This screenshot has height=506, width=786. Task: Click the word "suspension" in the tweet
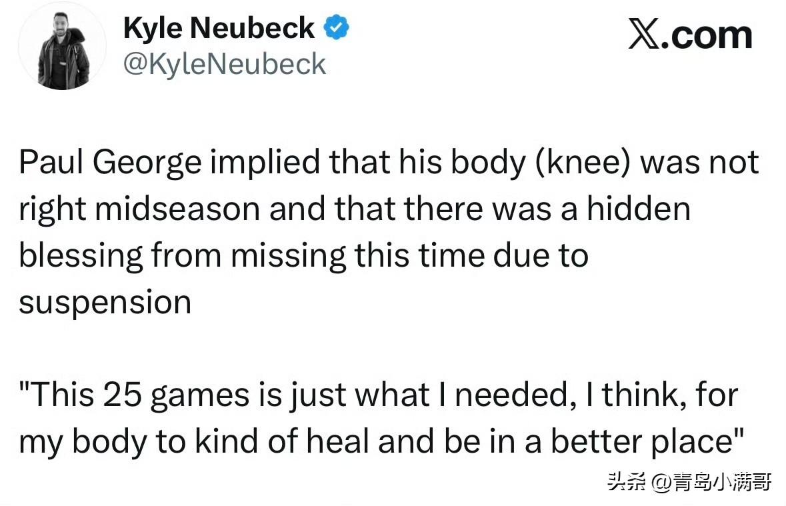coord(105,303)
